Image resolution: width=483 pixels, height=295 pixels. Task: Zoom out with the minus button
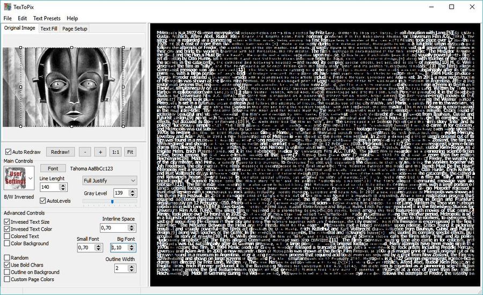[85, 152]
